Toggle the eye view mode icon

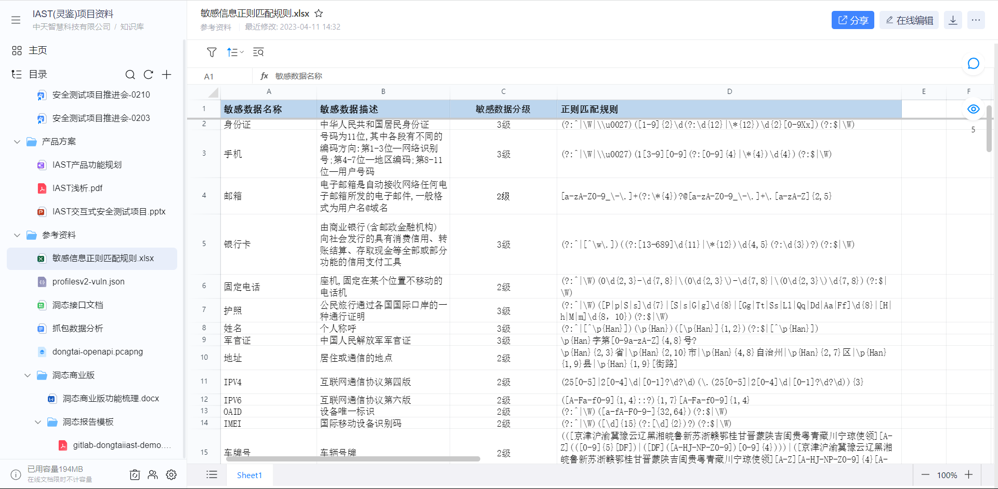pos(974,109)
